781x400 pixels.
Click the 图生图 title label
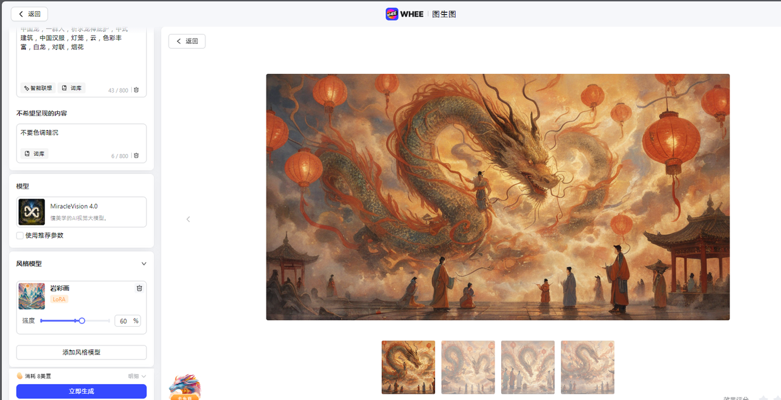pyautogui.click(x=444, y=14)
